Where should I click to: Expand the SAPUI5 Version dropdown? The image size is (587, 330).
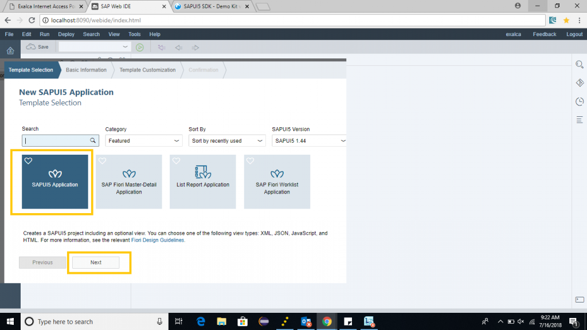309,141
